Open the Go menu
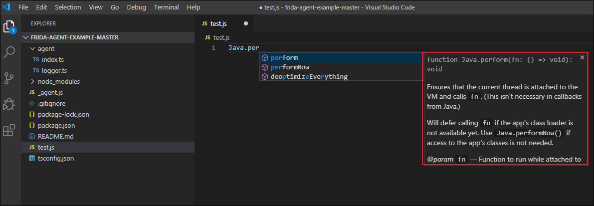Screen dimensions: 594x206 pyautogui.click(x=115, y=7)
